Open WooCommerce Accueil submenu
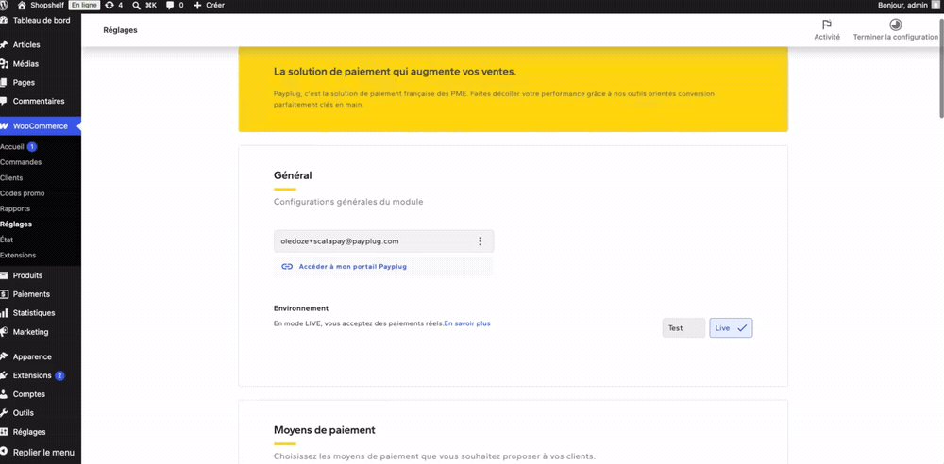The height and width of the screenshot is (464, 944). [x=12, y=147]
